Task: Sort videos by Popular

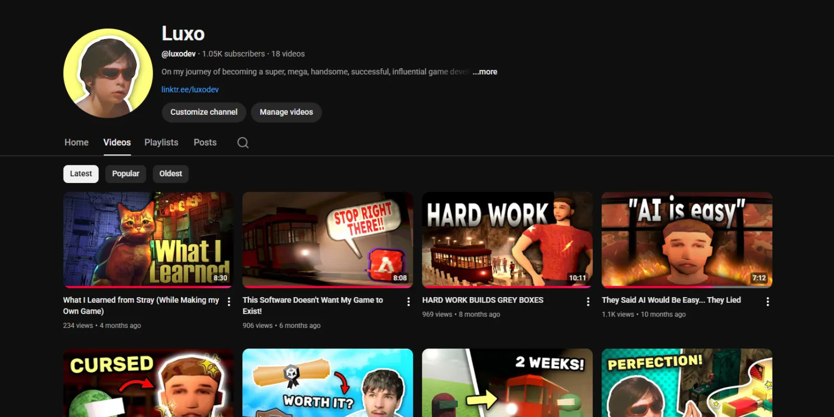Action: [x=126, y=174]
